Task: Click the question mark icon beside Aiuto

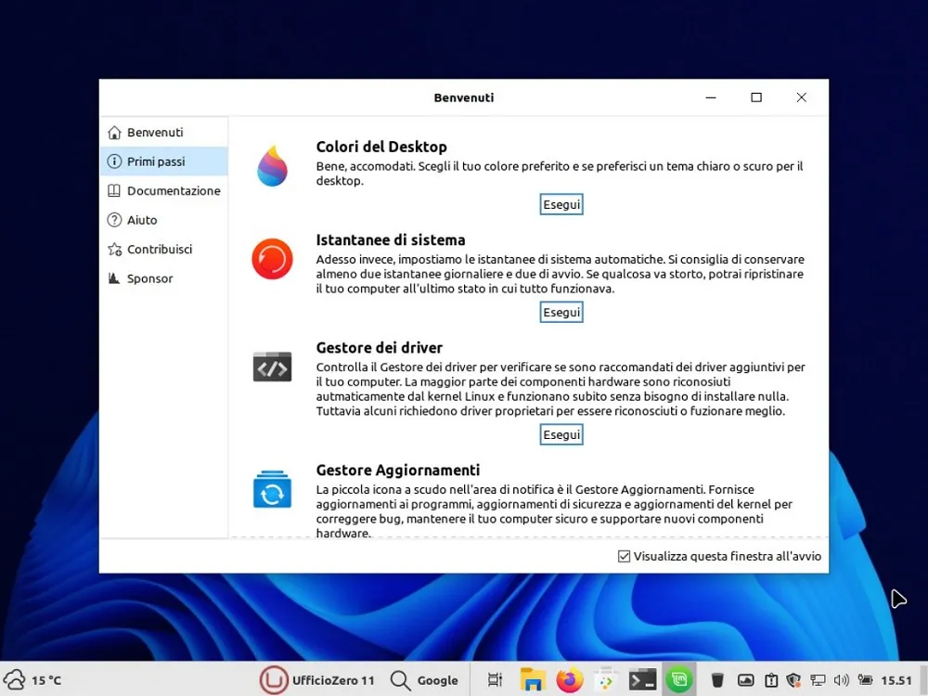Action: [114, 220]
